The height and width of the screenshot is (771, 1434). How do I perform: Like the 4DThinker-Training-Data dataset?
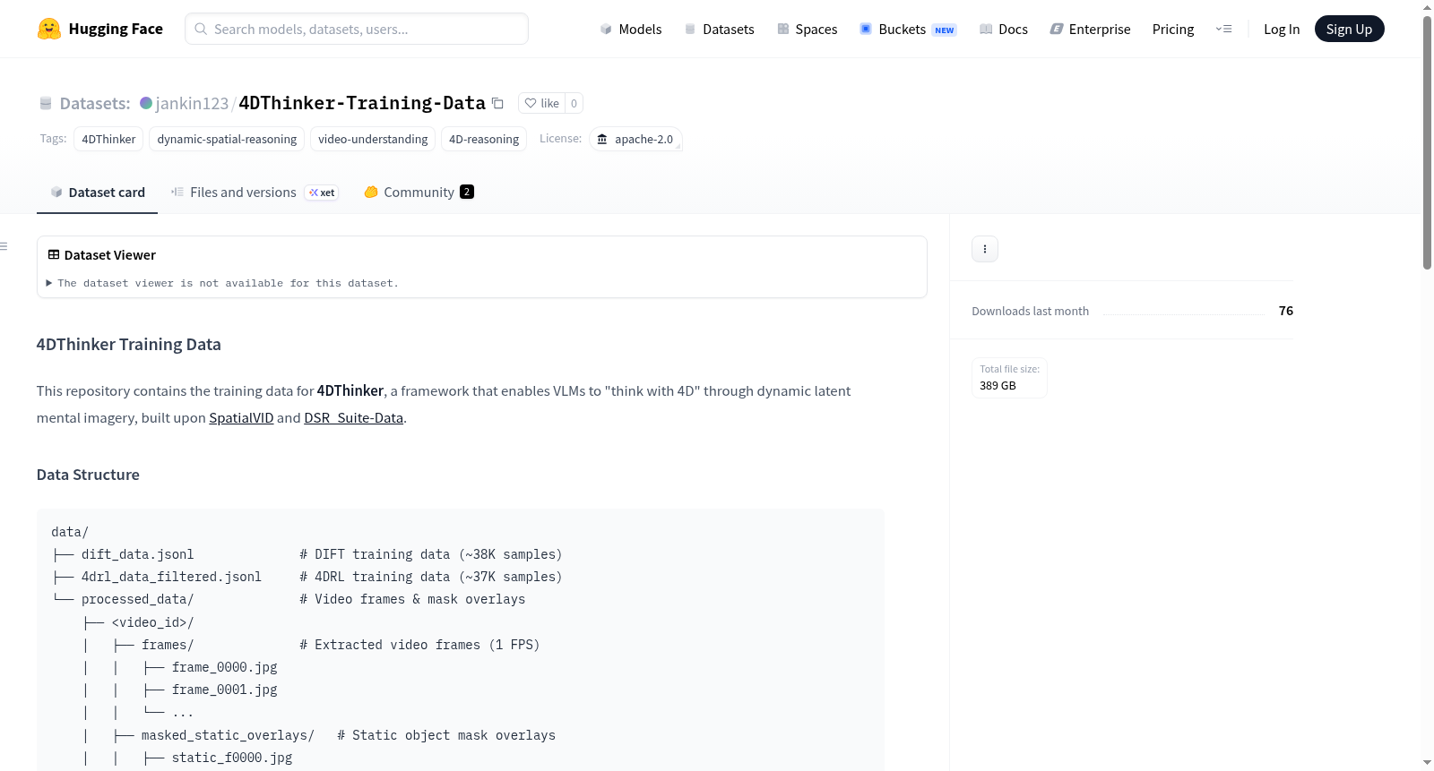(x=541, y=103)
